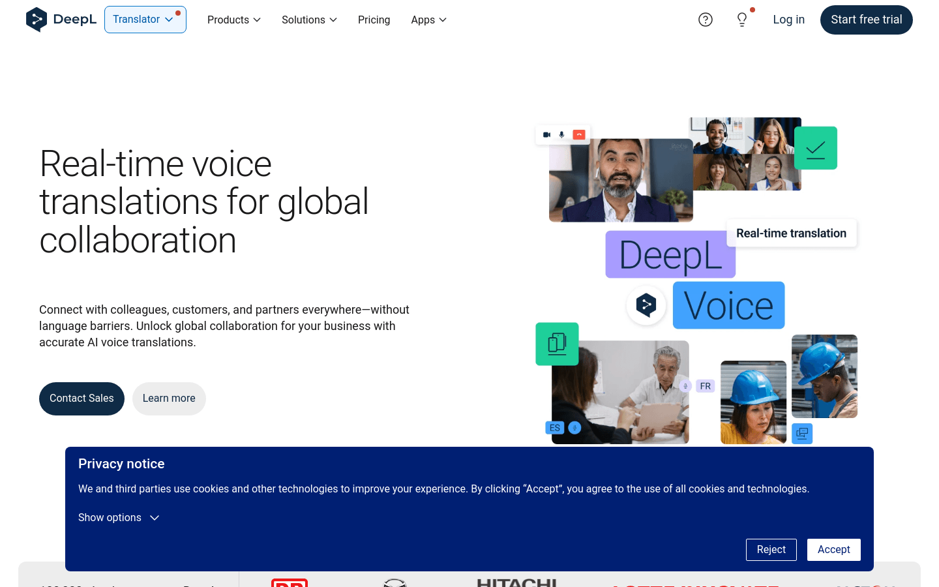This screenshot has height=587, width=939.
Task: Click the DeepL logo in the navbar
Action: point(61,19)
